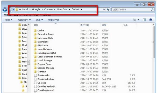Expand the address bar history dropdown arrow
The image size is (157, 93).
[104, 10]
